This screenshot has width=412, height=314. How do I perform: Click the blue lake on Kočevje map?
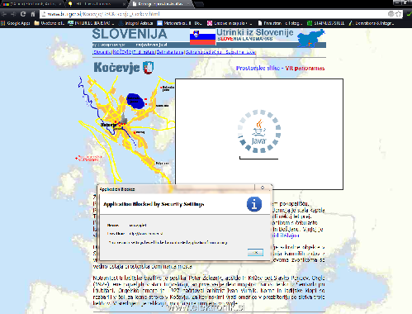coord(135,101)
